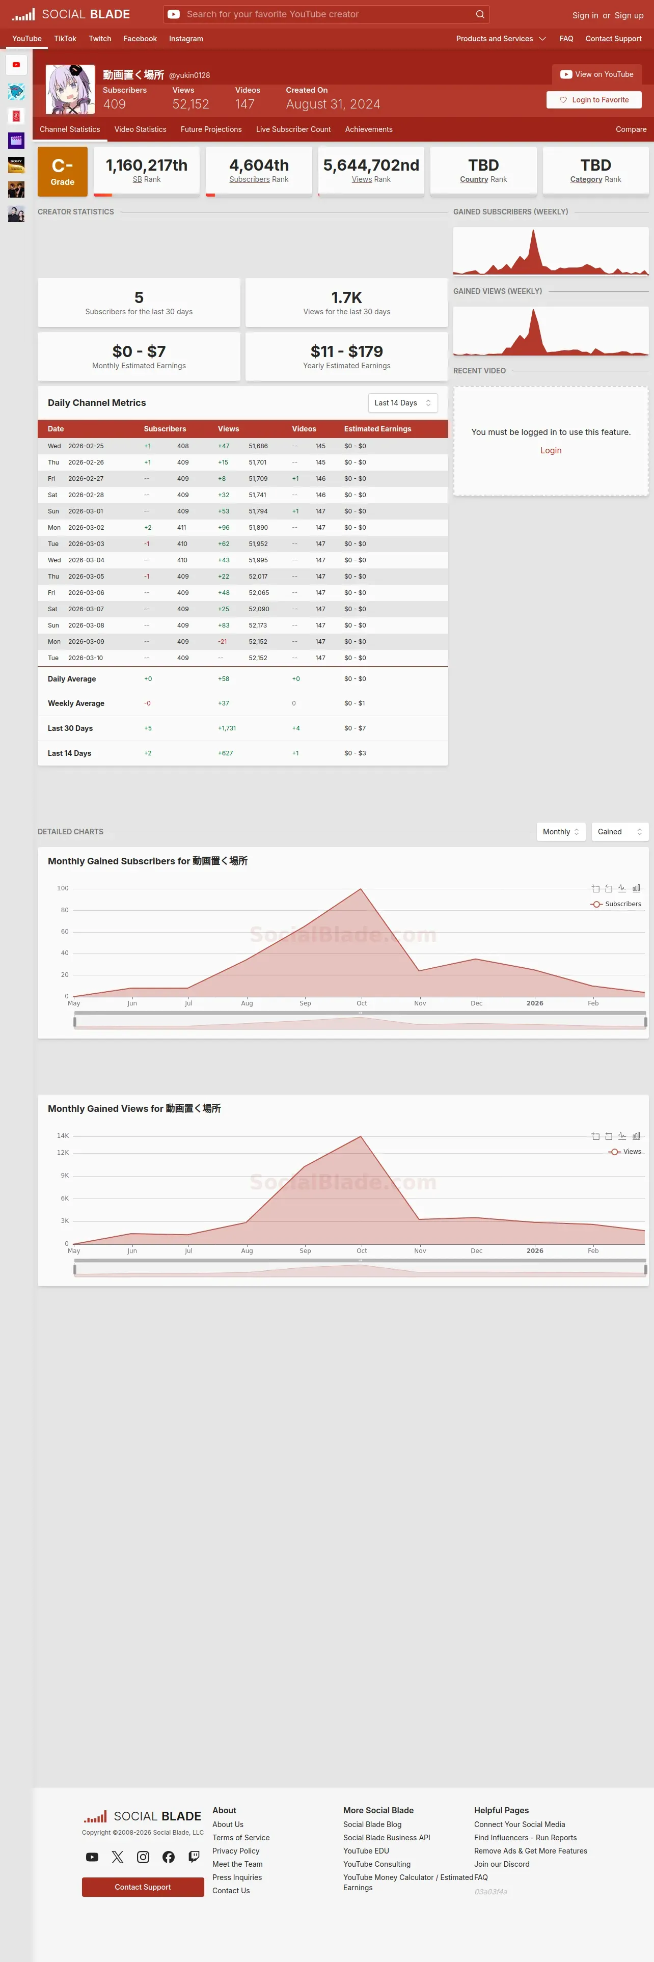The image size is (654, 1962).
Task: Open the Last 14 Days dropdown
Action: pyautogui.click(x=403, y=403)
